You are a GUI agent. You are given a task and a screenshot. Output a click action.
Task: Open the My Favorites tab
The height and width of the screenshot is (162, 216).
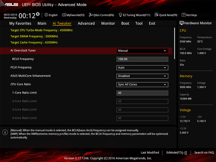[x=20, y=23]
